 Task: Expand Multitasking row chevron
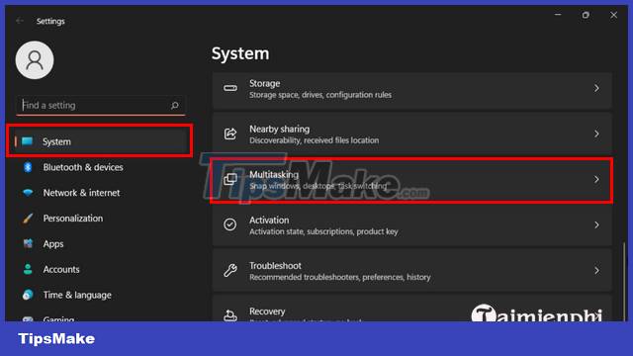tap(596, 179)
